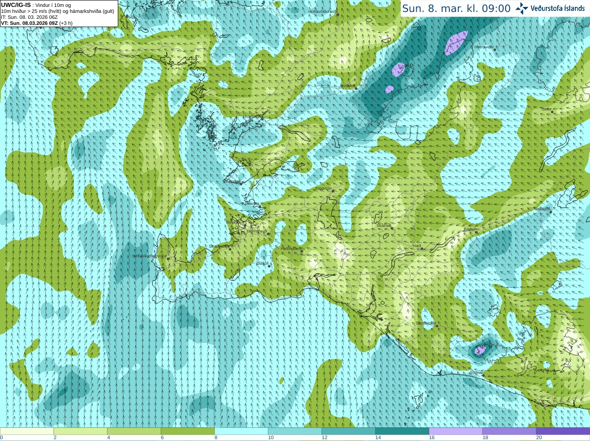
Task: Select the above-20 m/s dark purple legend swatch
Action: pyautogui.click(x=563, y=431)
